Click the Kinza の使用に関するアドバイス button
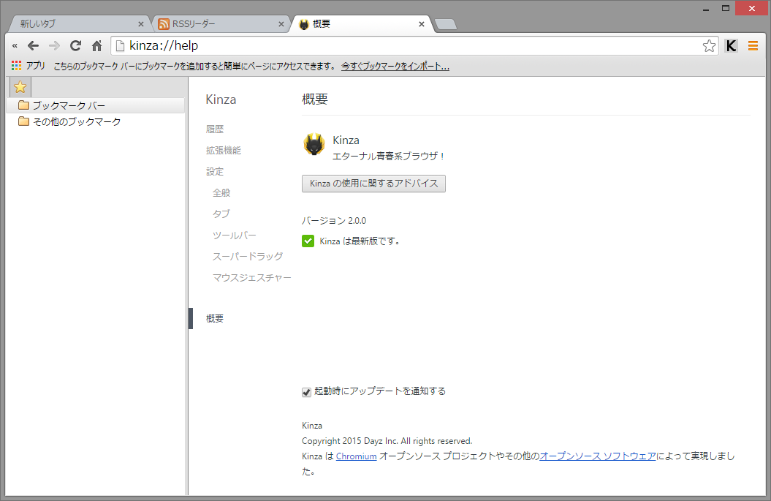 tap(373, 183)
